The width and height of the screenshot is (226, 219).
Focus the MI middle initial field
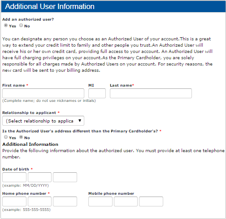tap(97, 93)
